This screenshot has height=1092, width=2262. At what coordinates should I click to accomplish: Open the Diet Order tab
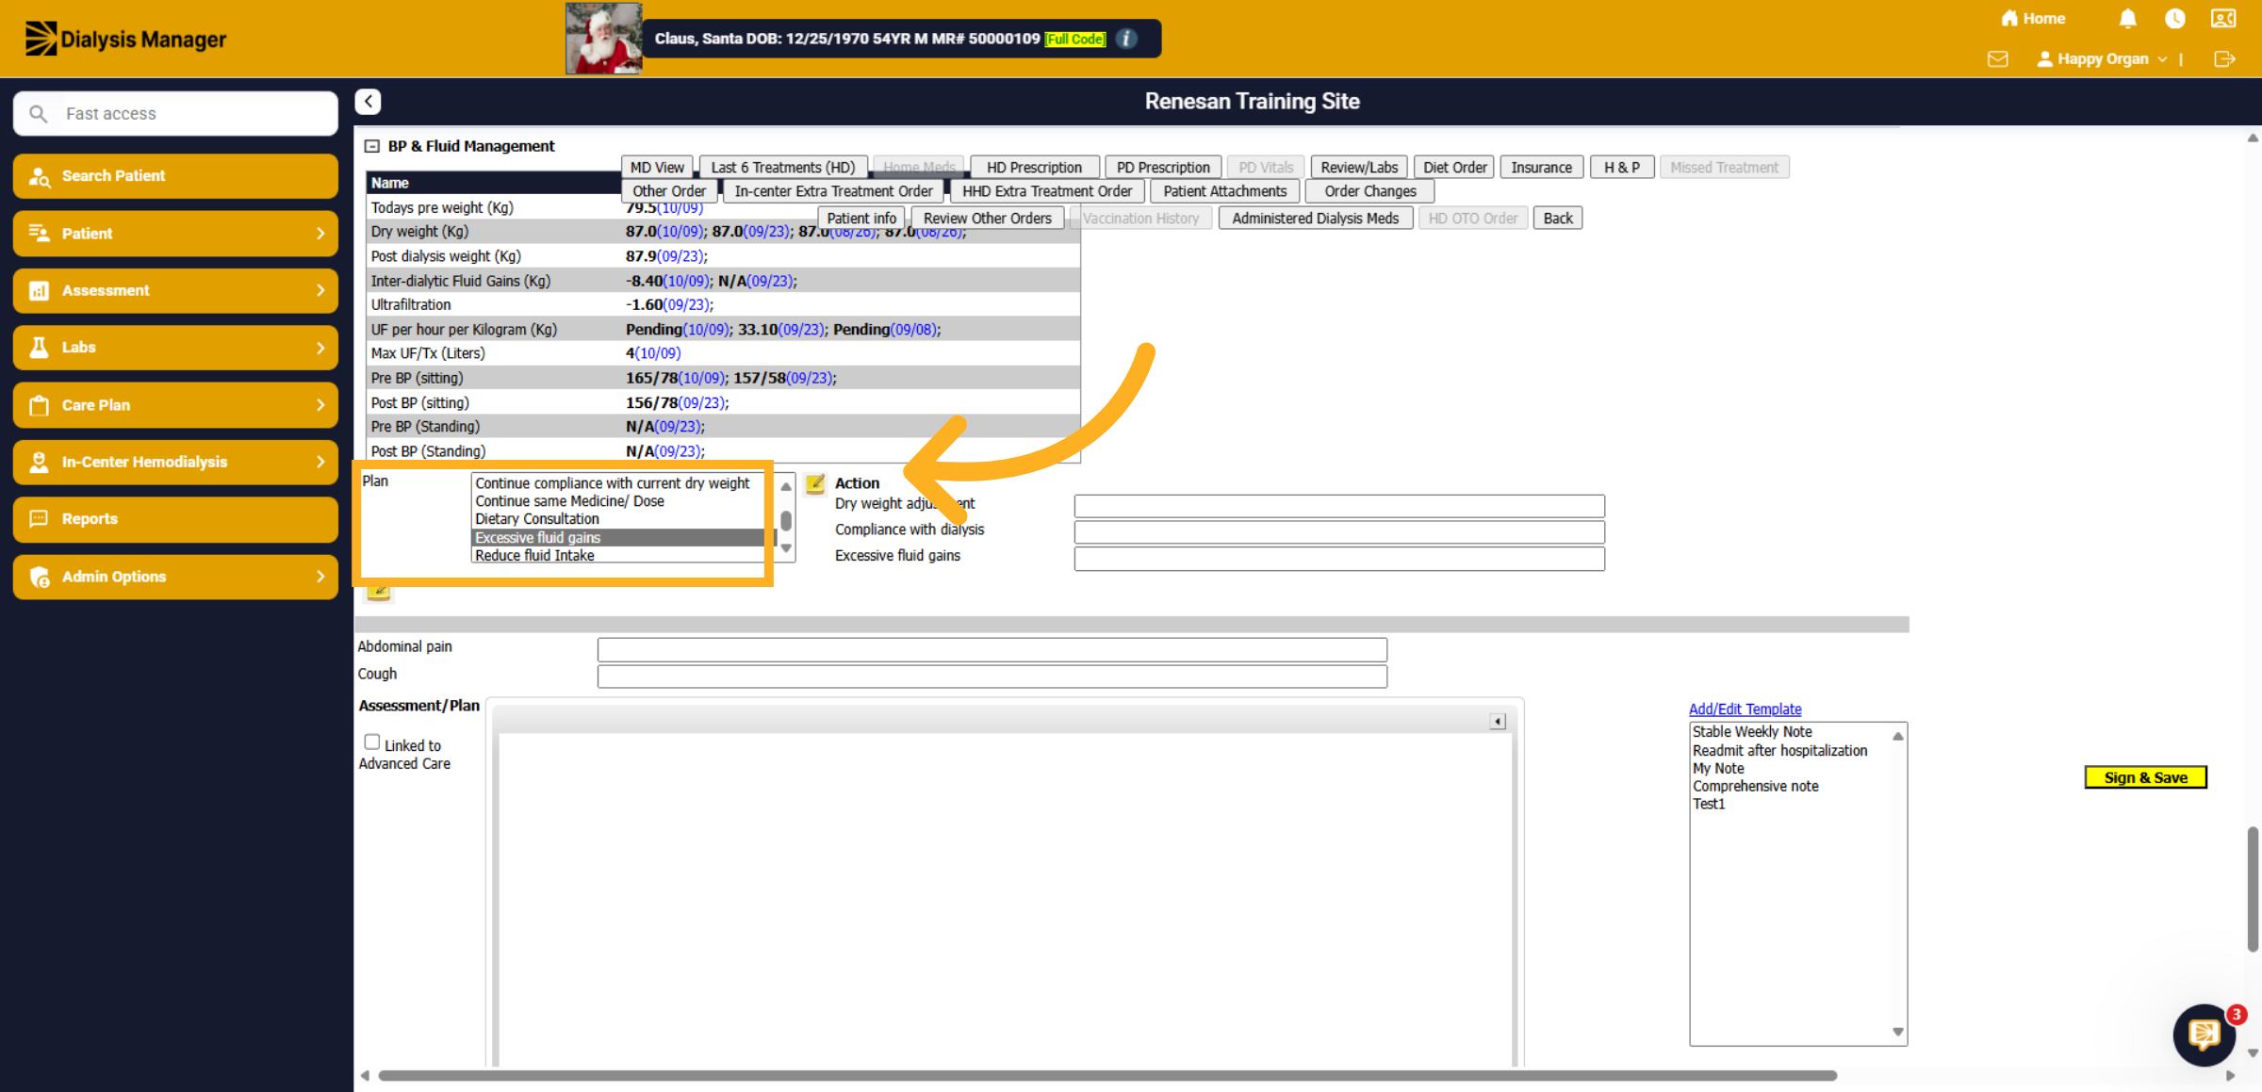tap(1454, 168)
